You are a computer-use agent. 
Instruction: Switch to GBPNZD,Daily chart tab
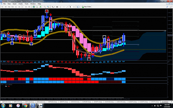[53, 102]
